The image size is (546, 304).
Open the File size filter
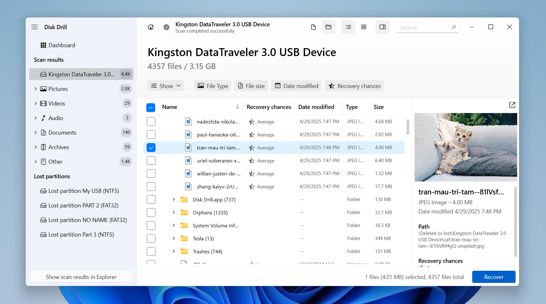[251, 86]
